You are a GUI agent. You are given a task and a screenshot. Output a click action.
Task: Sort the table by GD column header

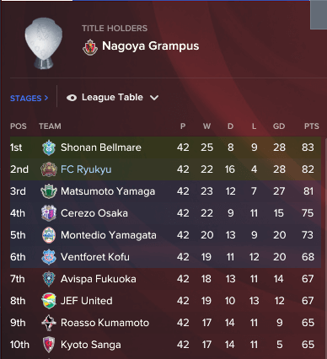point(279,126)
